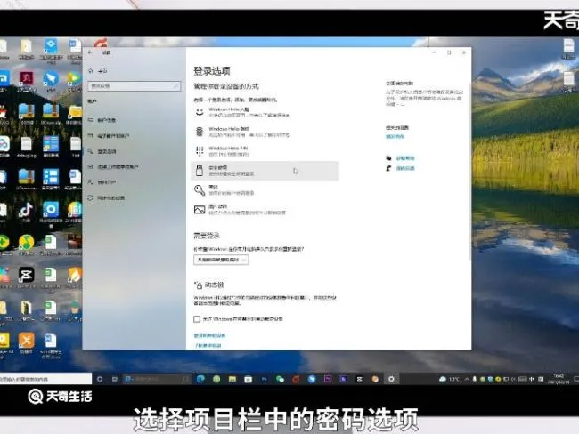Viewport: 579px width, 434px height.
Task: Click the Settings gear on taskbar
Action: [x=391, y=379]
